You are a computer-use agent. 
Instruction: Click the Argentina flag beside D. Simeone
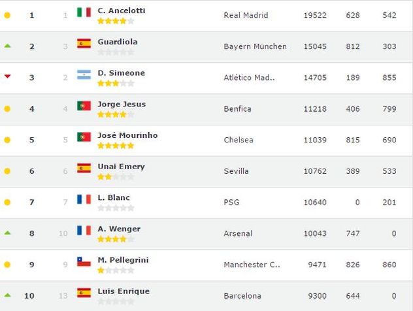[84, 74]
